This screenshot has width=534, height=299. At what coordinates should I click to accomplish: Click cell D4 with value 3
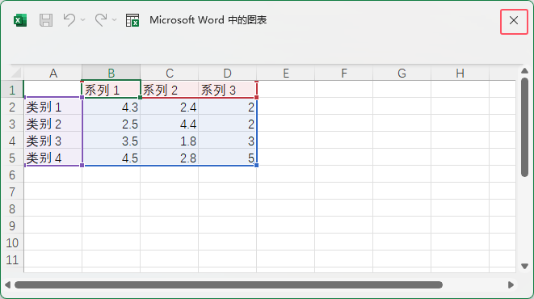coord(228,141)
